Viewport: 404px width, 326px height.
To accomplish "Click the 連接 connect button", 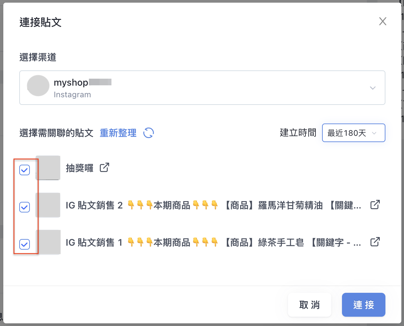I will [x=364, y=305].
